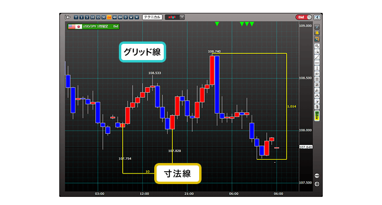
Task: Switch to the 10-minute timeframe
Action: pyautogui.click(x=93, y=17)
